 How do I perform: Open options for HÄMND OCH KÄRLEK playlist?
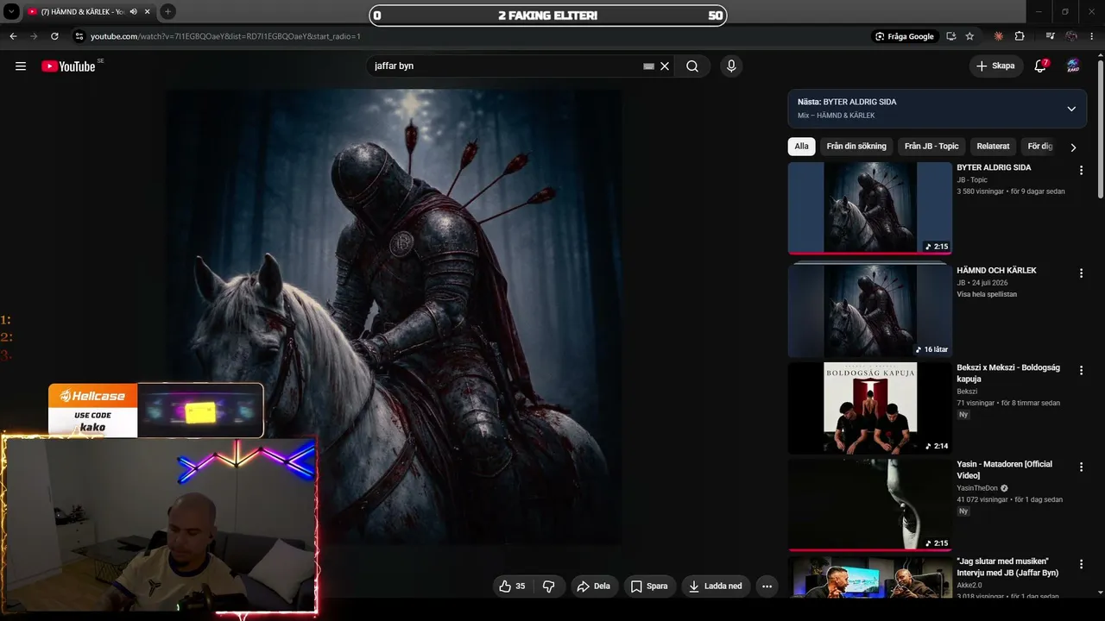1081,273
